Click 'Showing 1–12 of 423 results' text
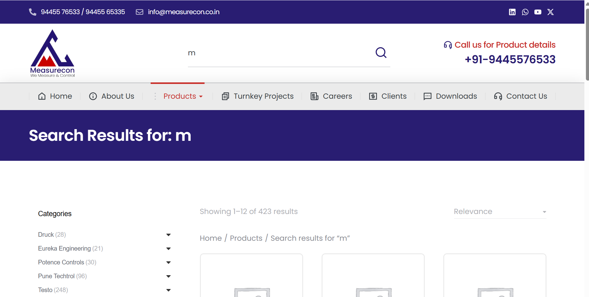The image size is (589, 297). [249, 212]
